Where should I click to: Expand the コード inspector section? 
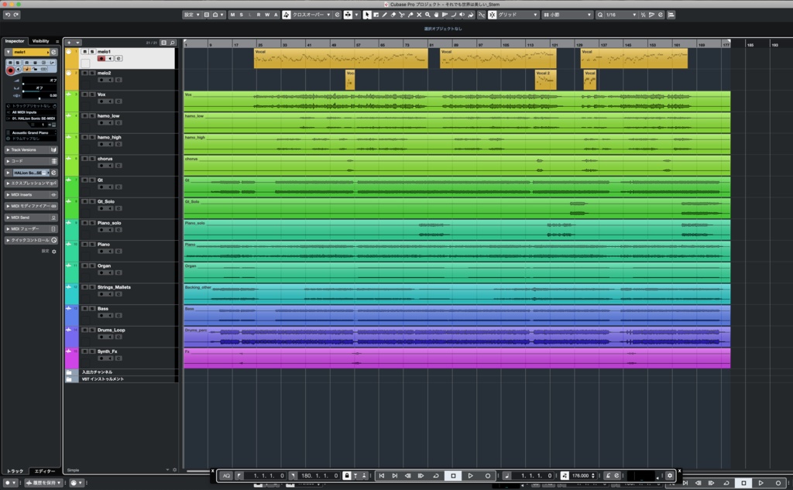coord(31,161)
